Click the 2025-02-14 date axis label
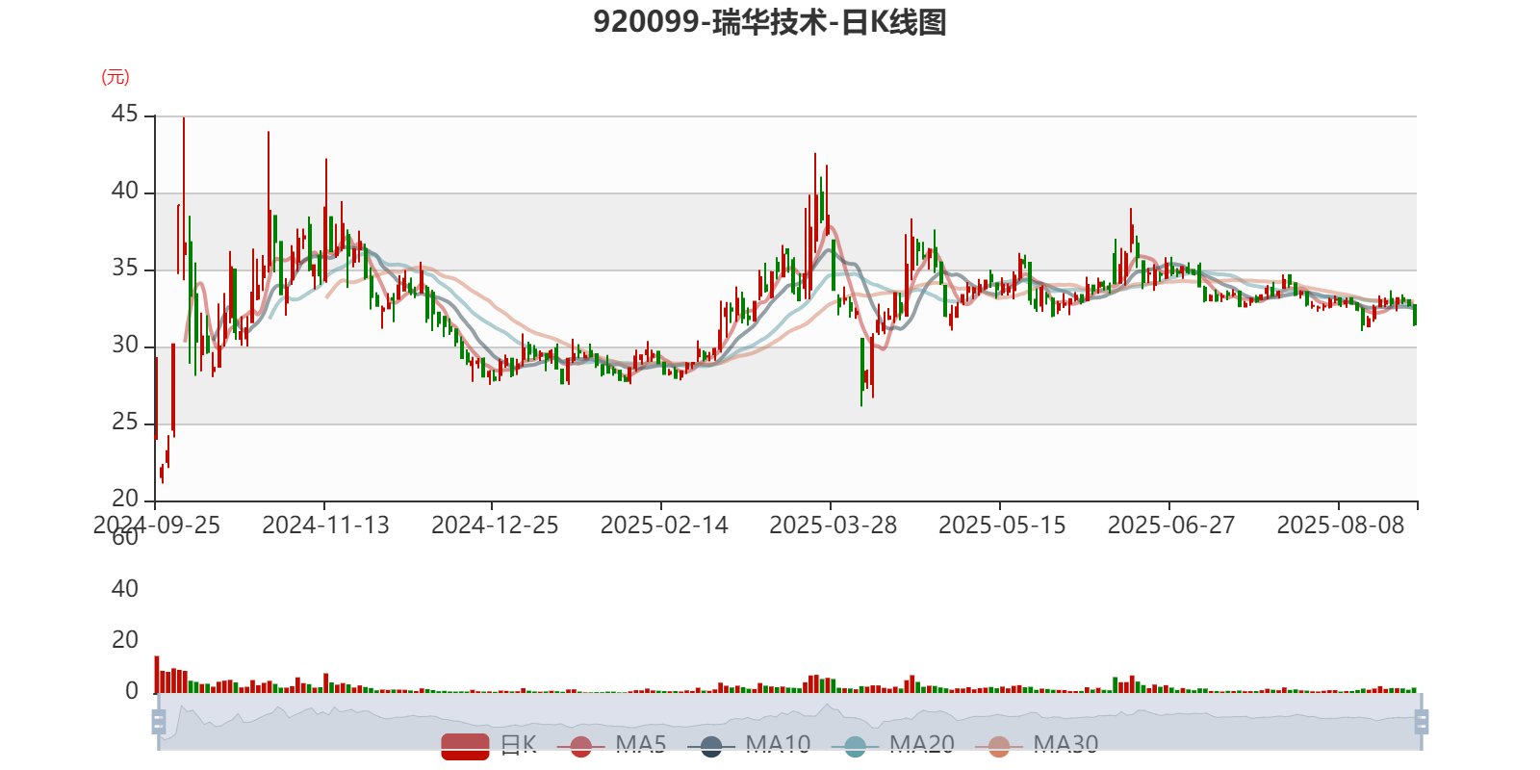This screenshot has height=770, width=1540. [664, 525]
